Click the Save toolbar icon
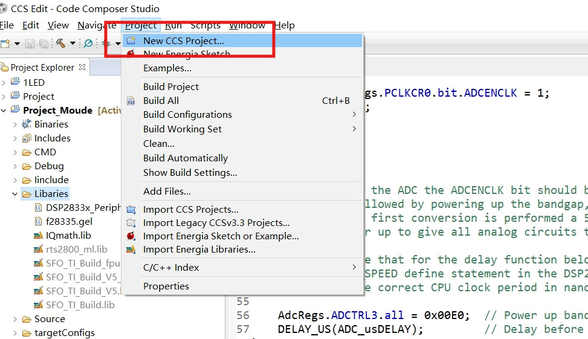 click(x=30, y=44)
